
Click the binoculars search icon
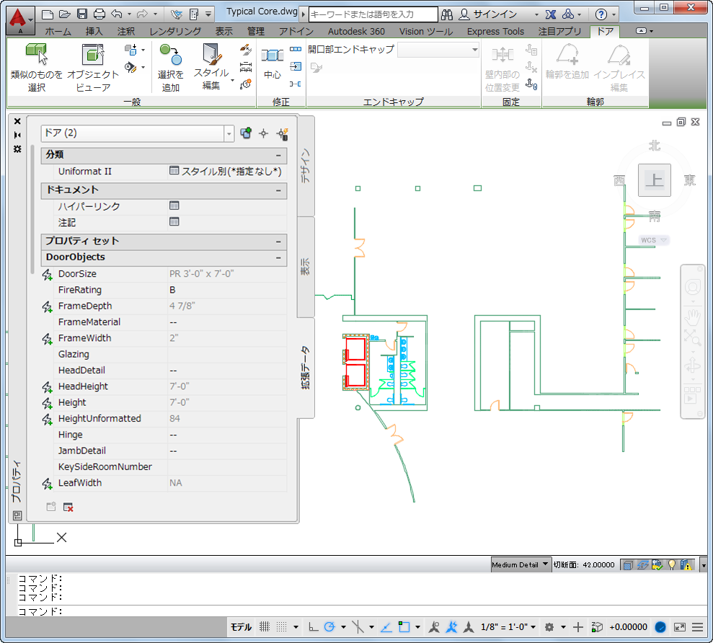(447, 14)
